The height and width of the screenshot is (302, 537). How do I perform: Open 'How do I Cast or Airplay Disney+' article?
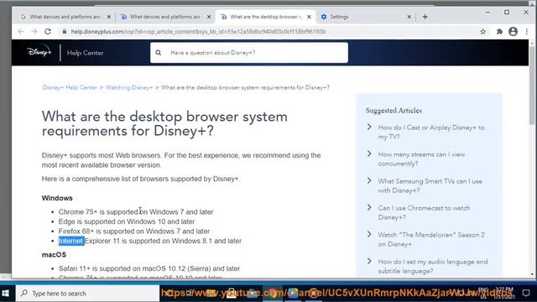click(431, 133)
